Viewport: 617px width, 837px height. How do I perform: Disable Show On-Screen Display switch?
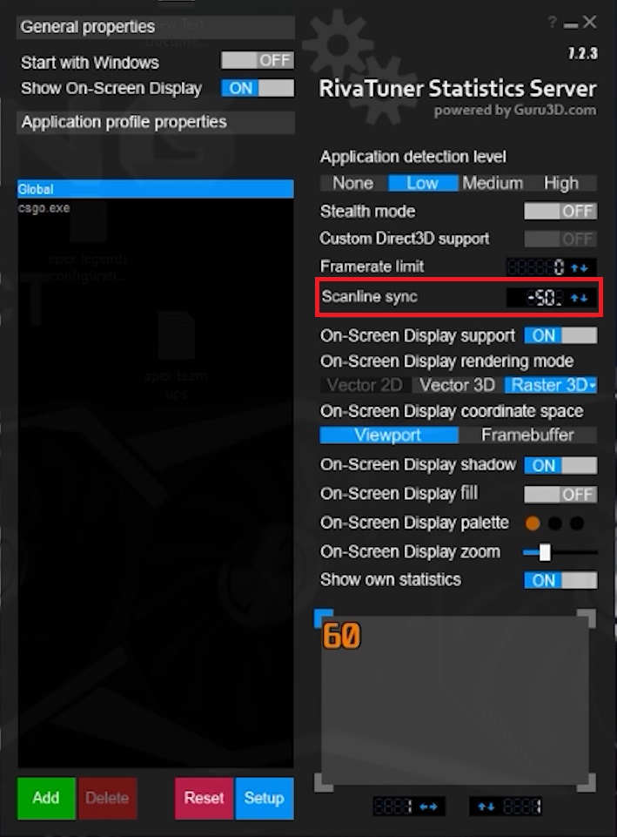tap(258, 88)
